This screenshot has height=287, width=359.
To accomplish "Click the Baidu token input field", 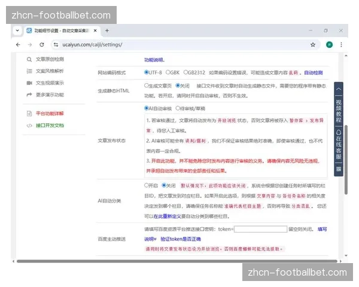I will (x=260, y=229).
